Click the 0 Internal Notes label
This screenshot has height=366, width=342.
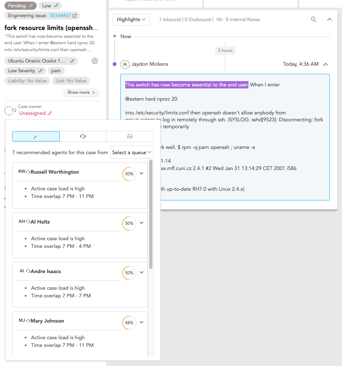pyautogui.click(x=243, y=19)
